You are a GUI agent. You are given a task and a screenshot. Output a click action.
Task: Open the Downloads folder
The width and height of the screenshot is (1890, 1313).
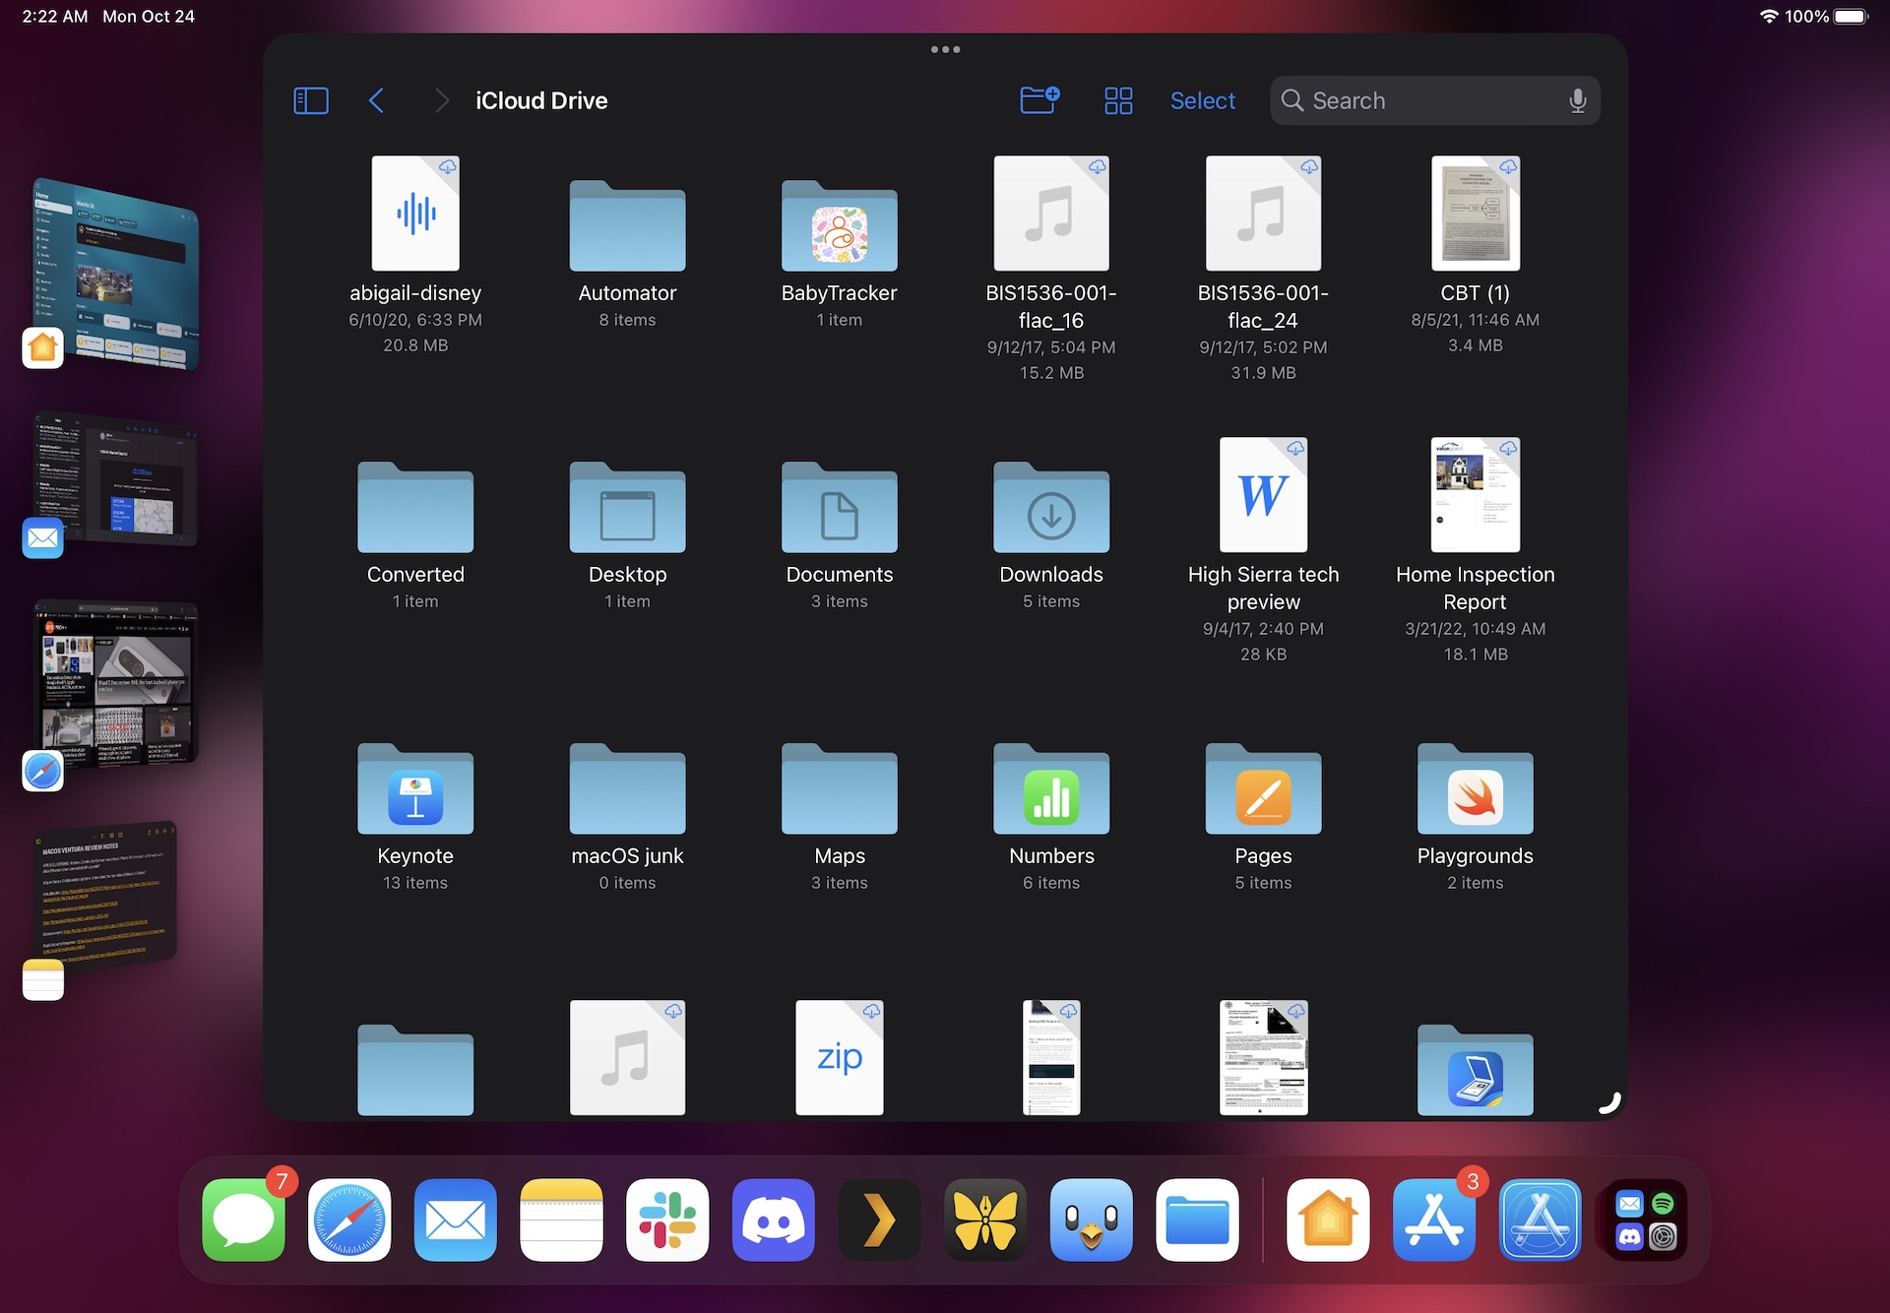[x=1050, y=510]
